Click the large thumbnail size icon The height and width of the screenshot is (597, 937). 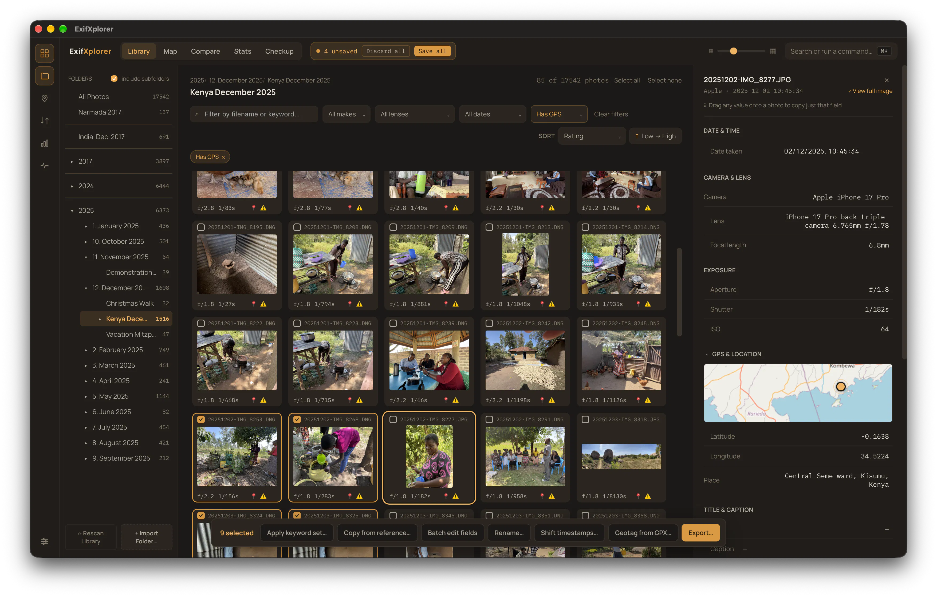pos(773,51)
